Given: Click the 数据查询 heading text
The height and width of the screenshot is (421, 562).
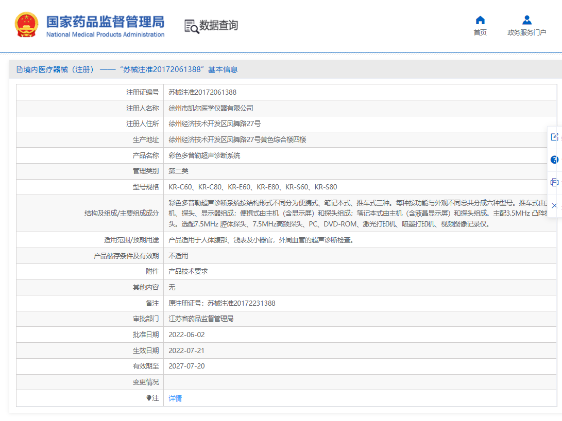Looking at the screenshot, I should [218, 25].
